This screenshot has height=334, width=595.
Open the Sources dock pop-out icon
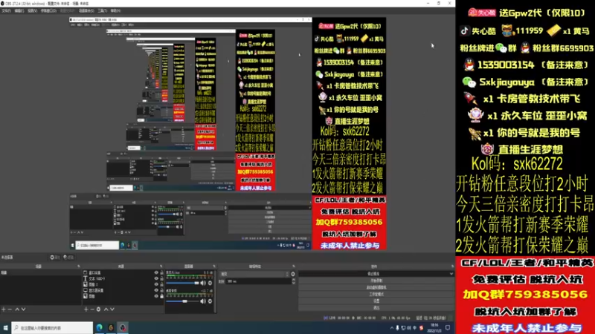pyautogui.click(x=161, y=266)
